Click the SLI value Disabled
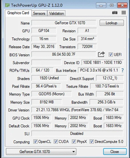The width and height of the screenshot is (130, 158). pos(77,133)
